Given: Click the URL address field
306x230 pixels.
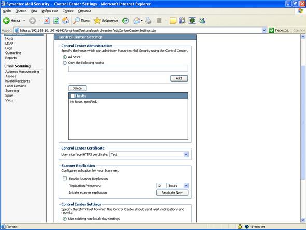Looking at the screenshot, I should 141,30.
